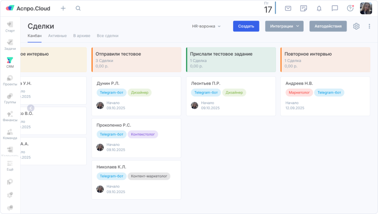
Task: Open the chat messages icon
Action: coord(335,8)
